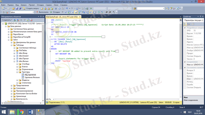Open the Salon database dropdown in toolbar

33,12
